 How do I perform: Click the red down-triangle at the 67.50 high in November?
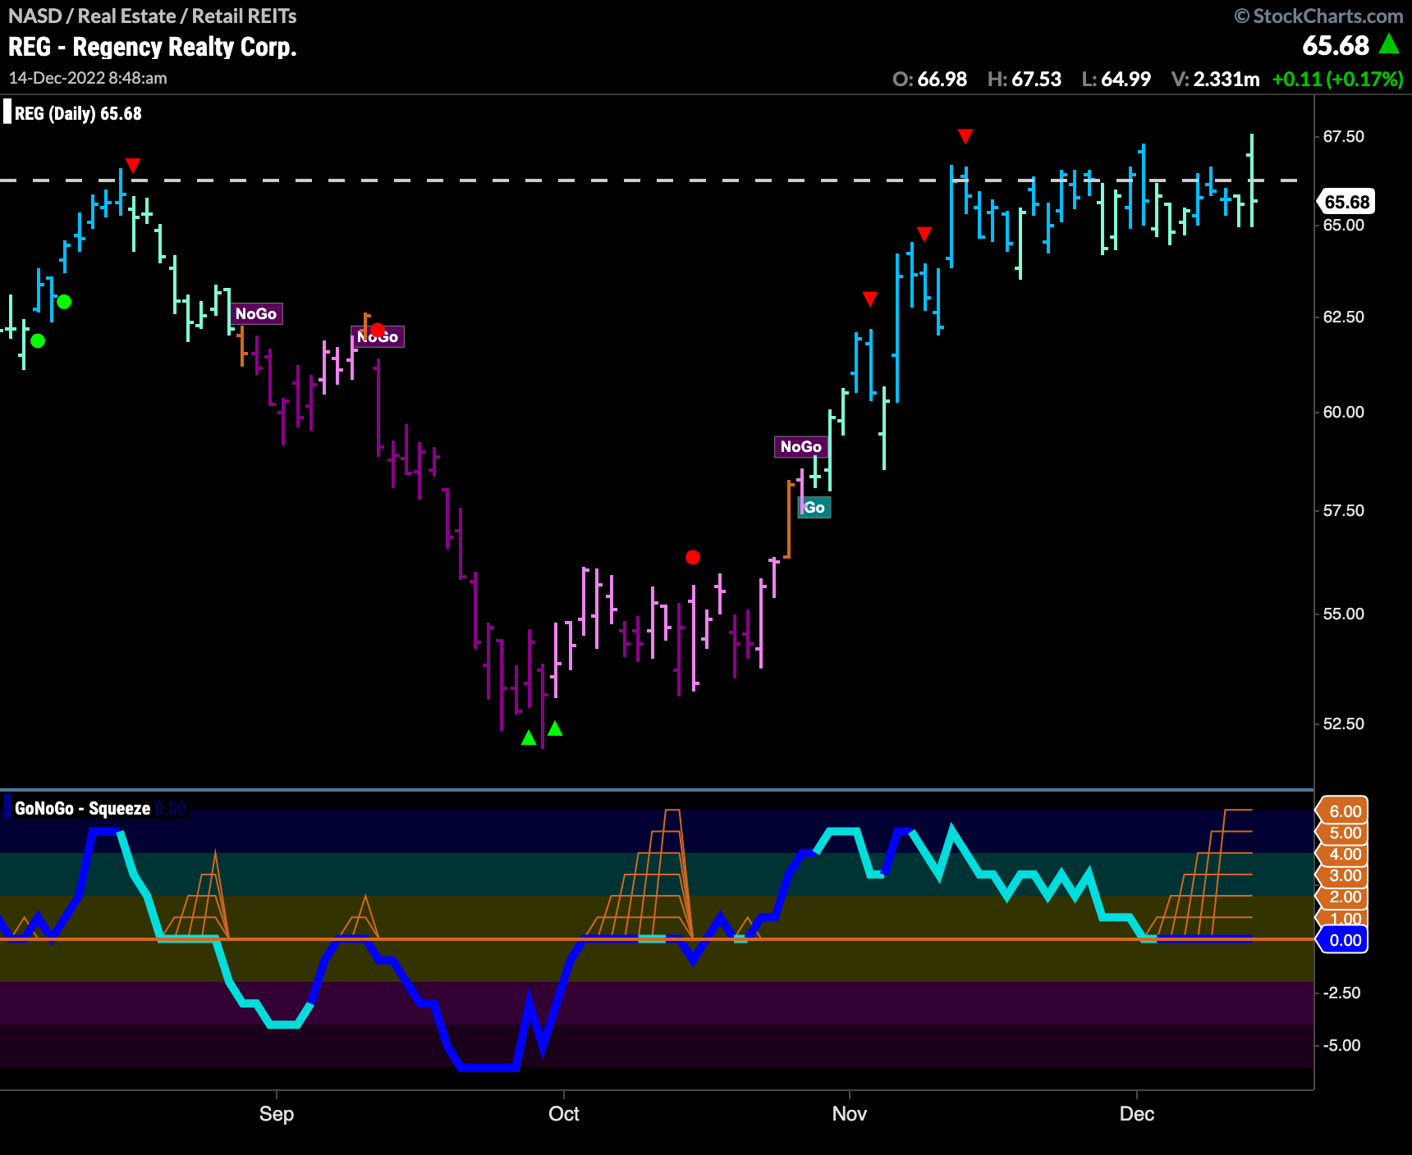pyautogui.click(x=965, y=135)
